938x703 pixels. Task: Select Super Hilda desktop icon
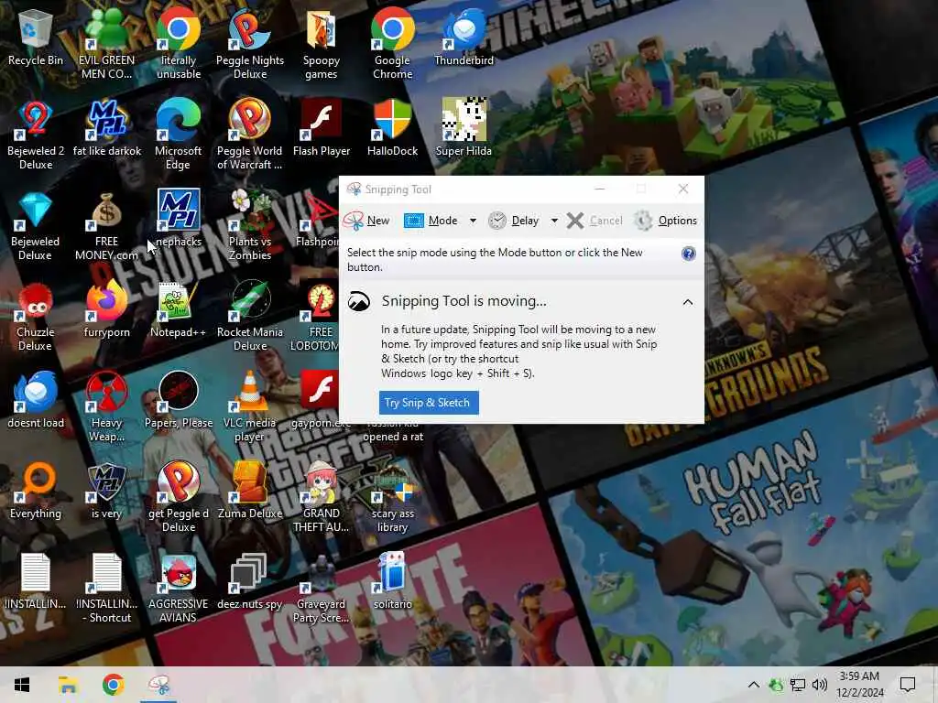point(464,128)
